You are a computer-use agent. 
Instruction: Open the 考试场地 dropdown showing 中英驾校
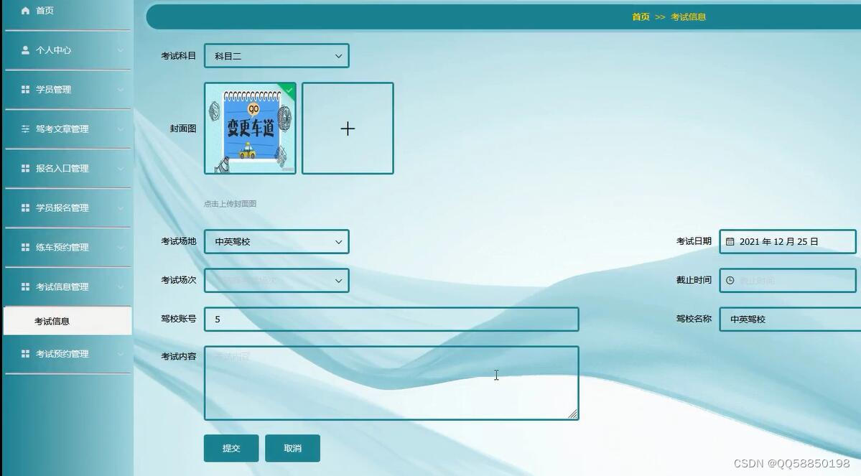pos(276,241)
